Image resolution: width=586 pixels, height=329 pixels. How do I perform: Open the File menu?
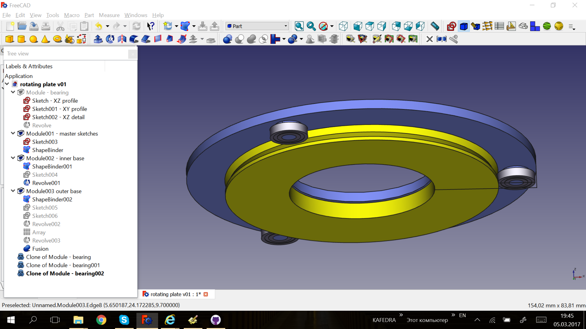pyautogui.click(x=6, y=15)
